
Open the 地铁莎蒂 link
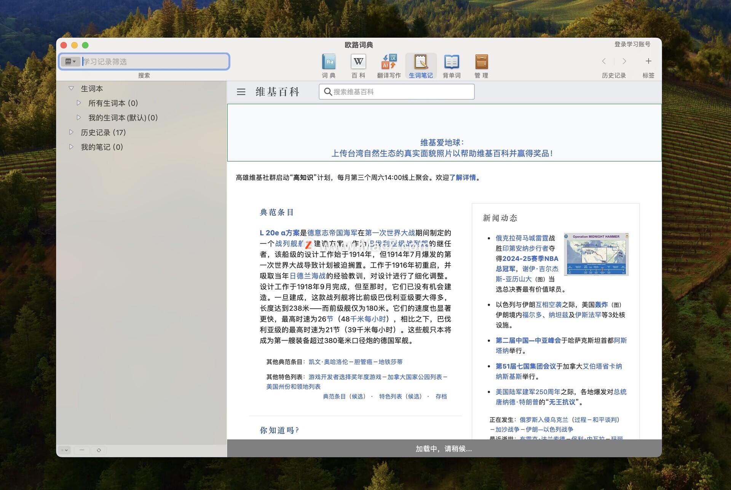(x=390, y=362)
